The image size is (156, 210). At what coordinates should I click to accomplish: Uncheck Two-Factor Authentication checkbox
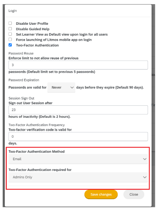pos(10,45)
